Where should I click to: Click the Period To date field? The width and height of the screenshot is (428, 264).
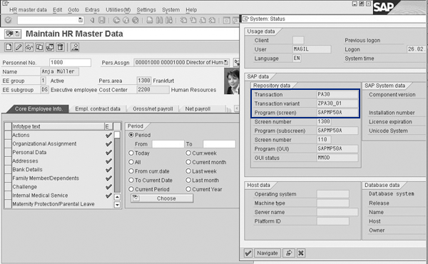[x=219, y=144]
